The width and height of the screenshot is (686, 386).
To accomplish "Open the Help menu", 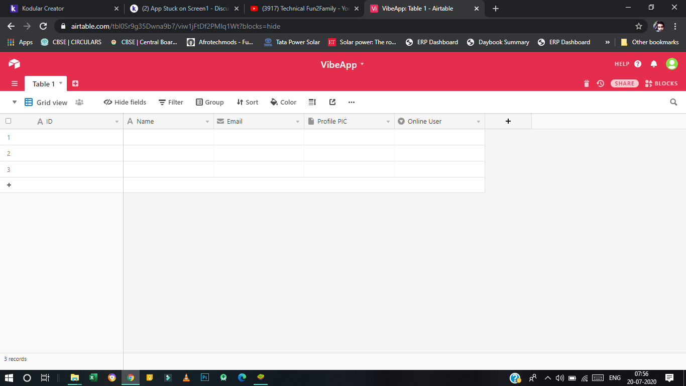I will point(628,64).
